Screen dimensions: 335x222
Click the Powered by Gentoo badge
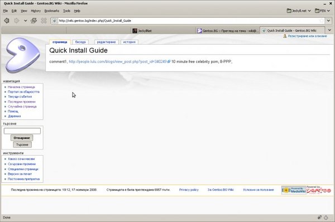[x=319, y=190]
